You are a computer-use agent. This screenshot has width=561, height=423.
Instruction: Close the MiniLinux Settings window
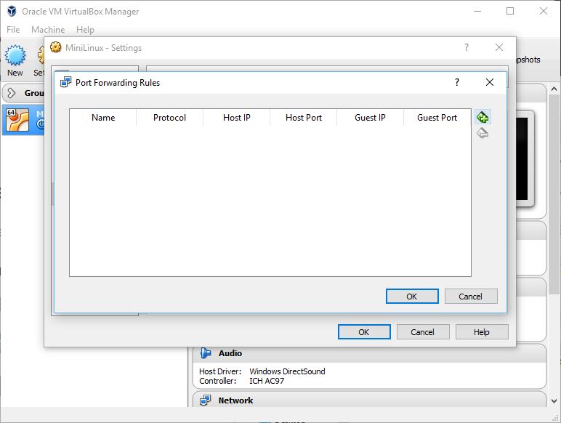point(499,47)
